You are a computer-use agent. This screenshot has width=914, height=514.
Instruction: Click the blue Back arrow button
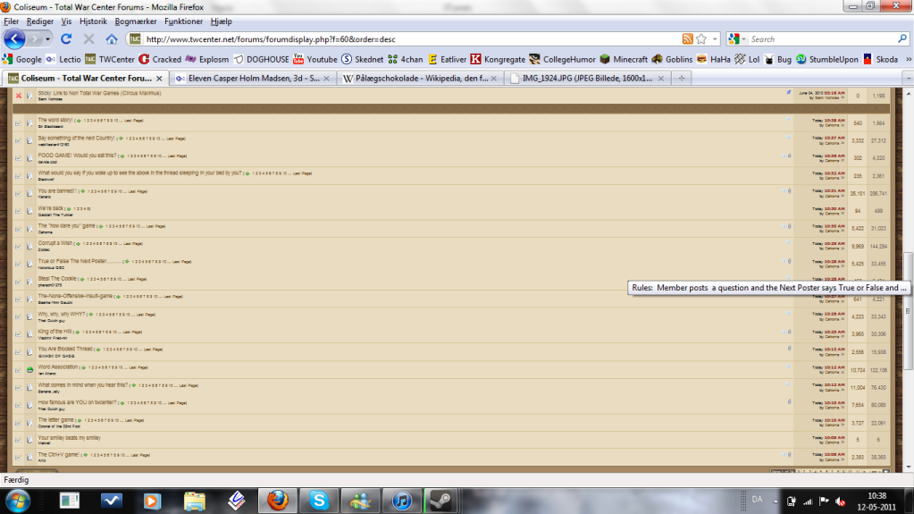15,39
